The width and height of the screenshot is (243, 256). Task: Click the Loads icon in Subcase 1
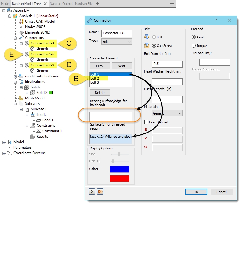(33, 115)
